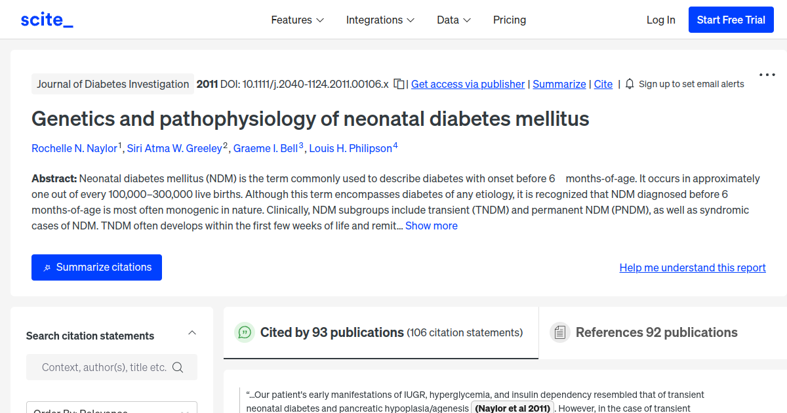
Task: Click the bell icon for email alerts
Action: pyautogui.click(x=629, y=84)
